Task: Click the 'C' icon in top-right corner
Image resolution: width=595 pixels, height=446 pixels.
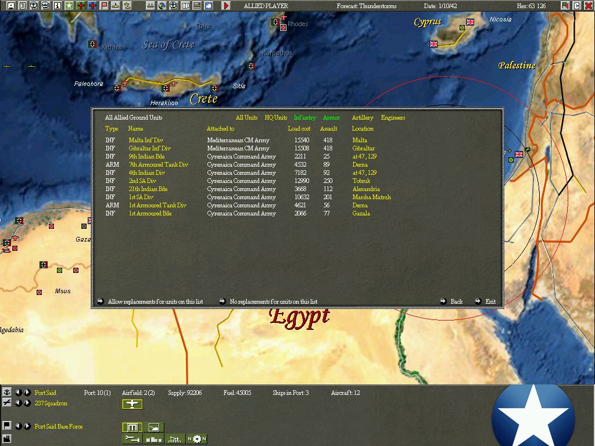Action: [x=577, y=5]
